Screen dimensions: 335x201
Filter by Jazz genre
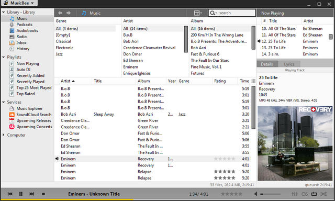59,54
